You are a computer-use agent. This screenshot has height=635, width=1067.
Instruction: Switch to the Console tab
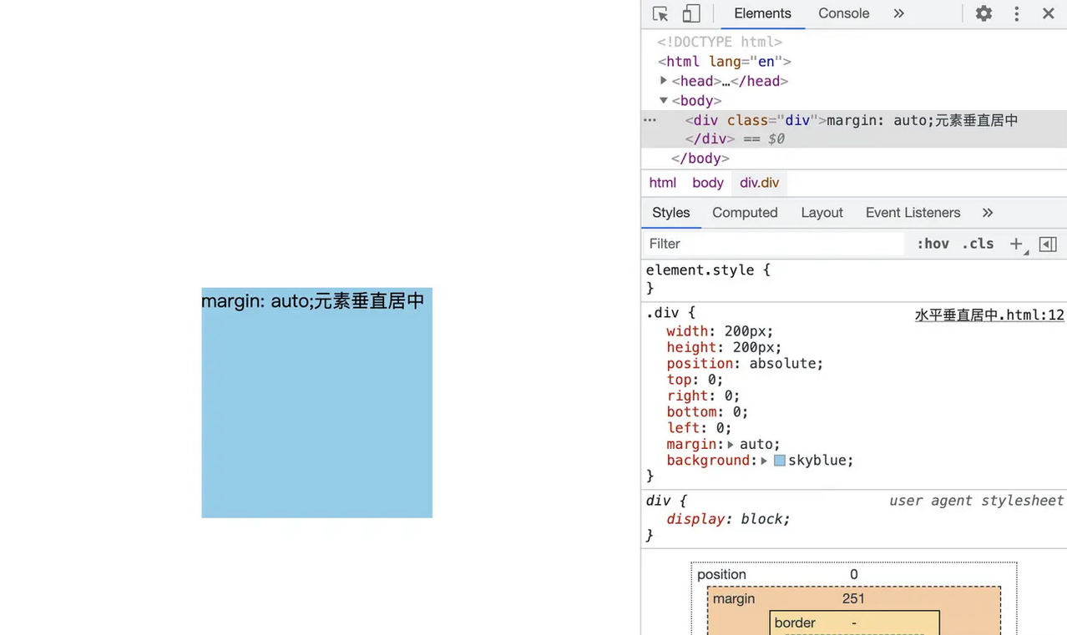[x=843, y=14]
